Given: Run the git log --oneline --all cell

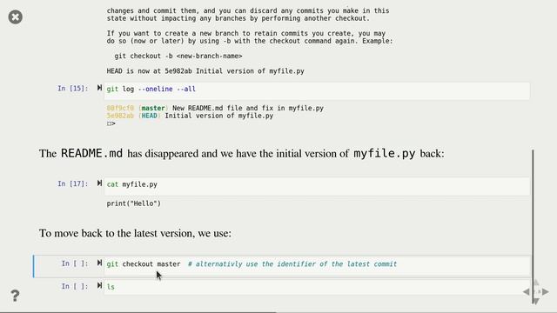Looking at the screenshot, I should 99,88.
